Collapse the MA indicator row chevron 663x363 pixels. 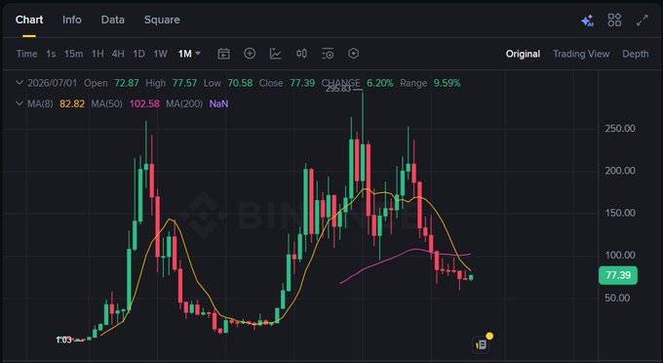(x=19, y=103)
